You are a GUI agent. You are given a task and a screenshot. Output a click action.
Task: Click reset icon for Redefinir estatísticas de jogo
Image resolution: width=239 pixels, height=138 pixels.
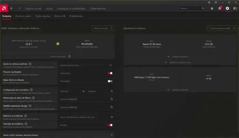tap(112, 107)
